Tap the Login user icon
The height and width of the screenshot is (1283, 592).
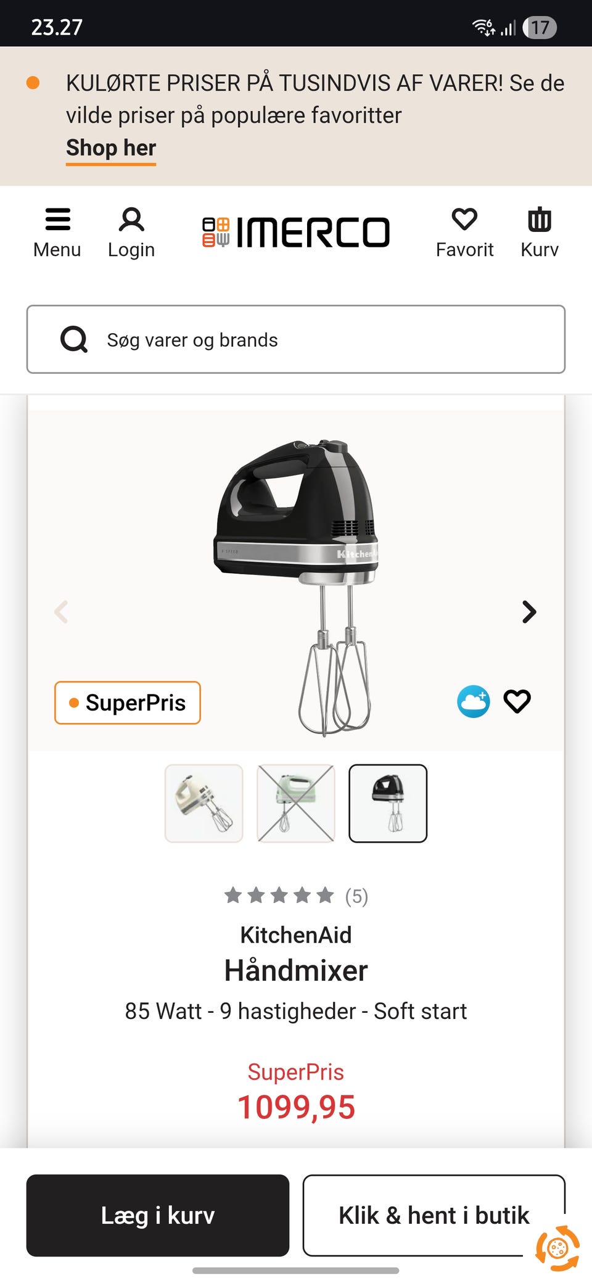point(131,220)
